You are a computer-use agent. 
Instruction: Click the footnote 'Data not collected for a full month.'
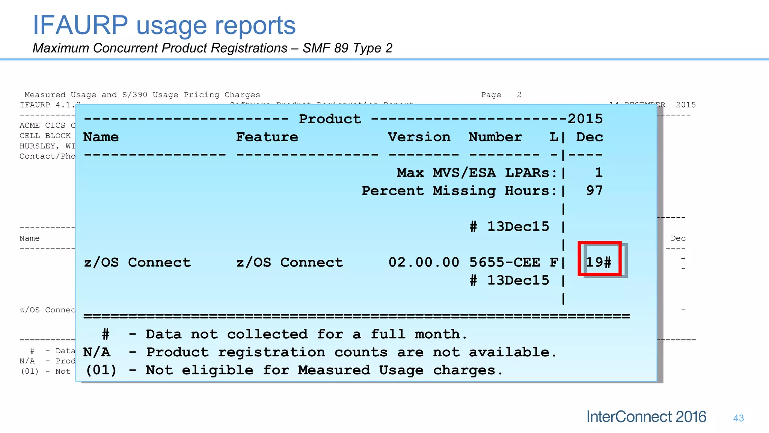click(x=307, y=334)
